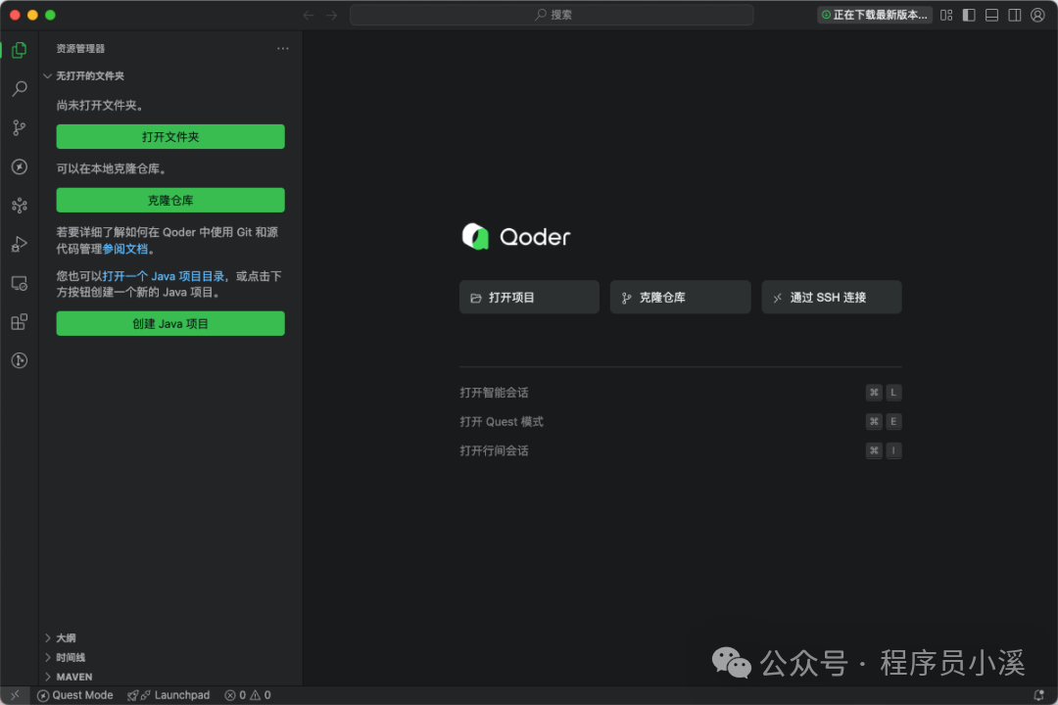
Task: Open the Source Control view icon
Action: (19, 128)
